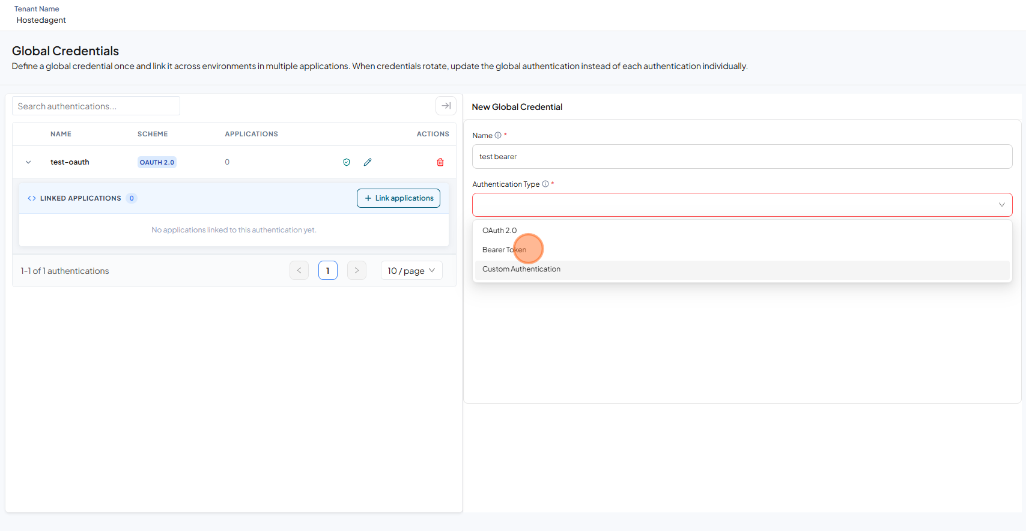Collapse the panel with the arrow-to-bar icon

[x=446, y=106]
